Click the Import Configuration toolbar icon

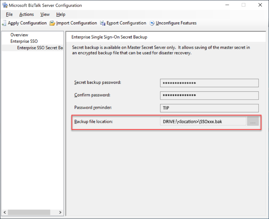(x=52, y=23)
